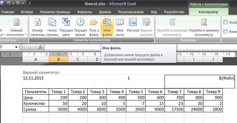
Task: Insert page number header element
Action: point(38,27)
